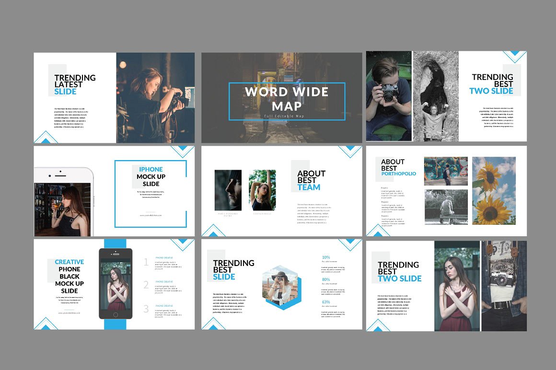Click the black phone mockup on blue stripe
The height and width of the screenshot is (370, 556).
(x=115, y=283)
